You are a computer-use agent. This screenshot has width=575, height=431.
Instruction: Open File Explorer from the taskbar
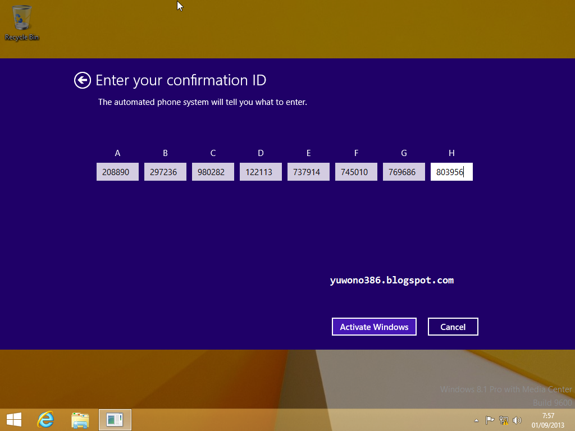click(x=80, y=420)
